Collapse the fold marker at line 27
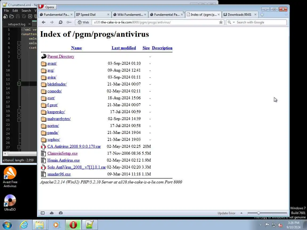This screenshot has width=307, height=230. pyautogui.click(x=19, y=147)
